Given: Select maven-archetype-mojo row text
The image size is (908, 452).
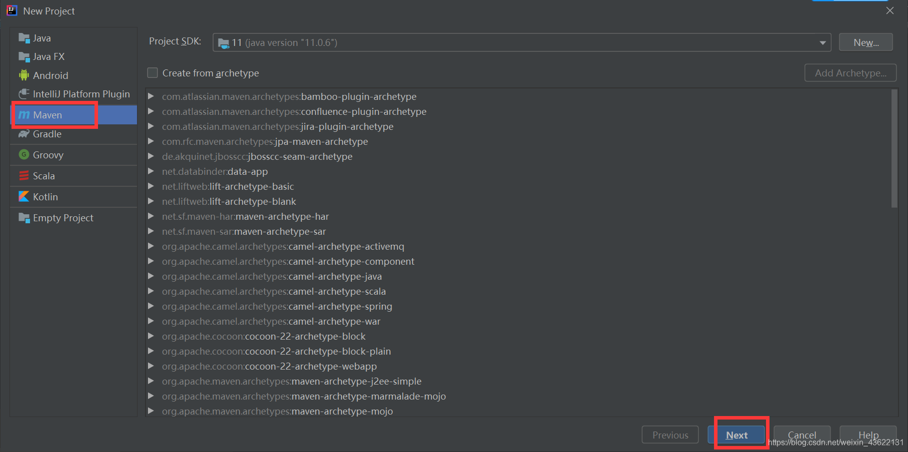Looking at the screenshot, I should pyautogui.click(x=277, y=411).
